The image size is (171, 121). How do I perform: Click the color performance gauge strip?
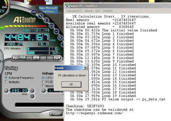coord(23,27)
